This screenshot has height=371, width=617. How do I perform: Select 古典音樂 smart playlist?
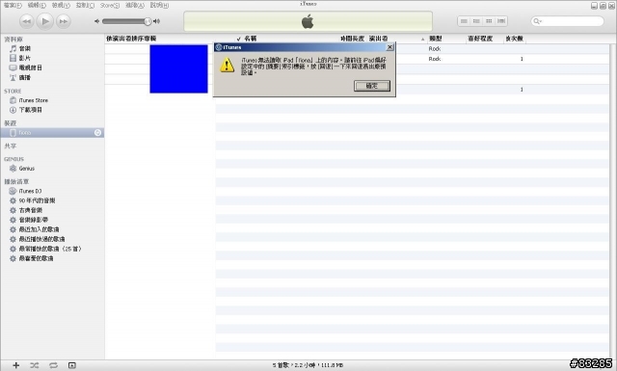[x=30, y=210]
